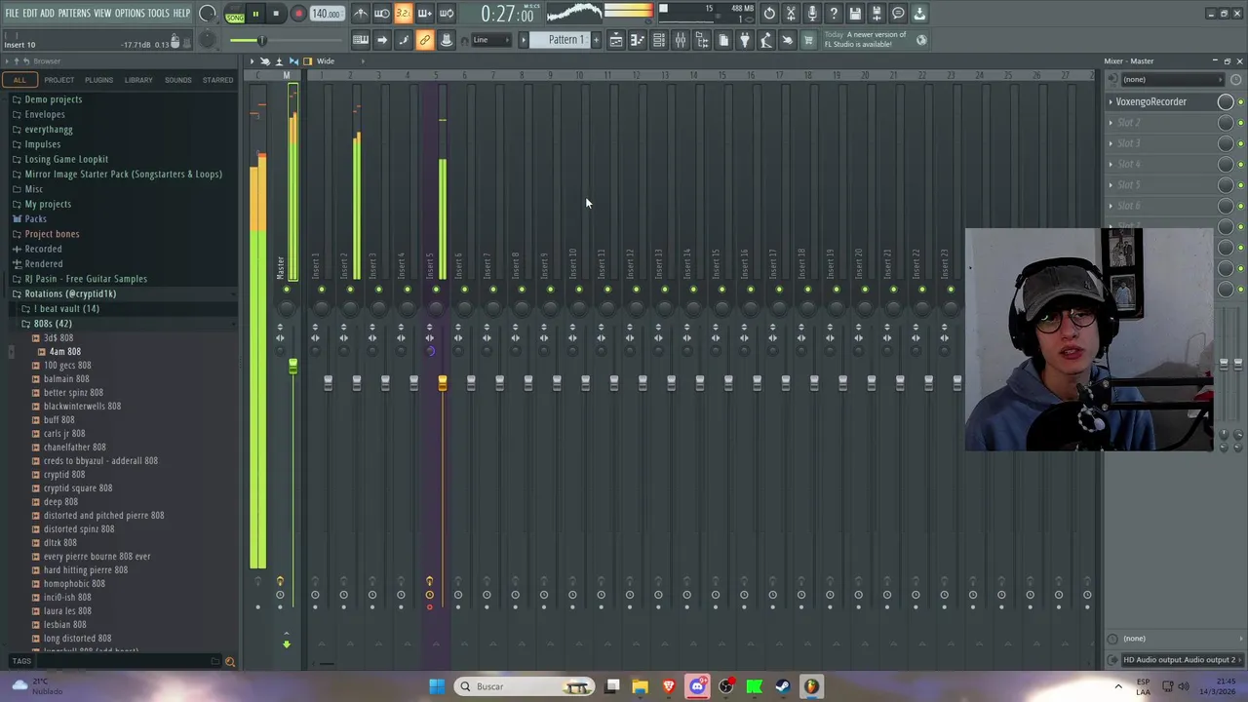Toggle typing keyboard to piano icon
This screenshot has height=702, width=1248.
(x=361, y=40)
